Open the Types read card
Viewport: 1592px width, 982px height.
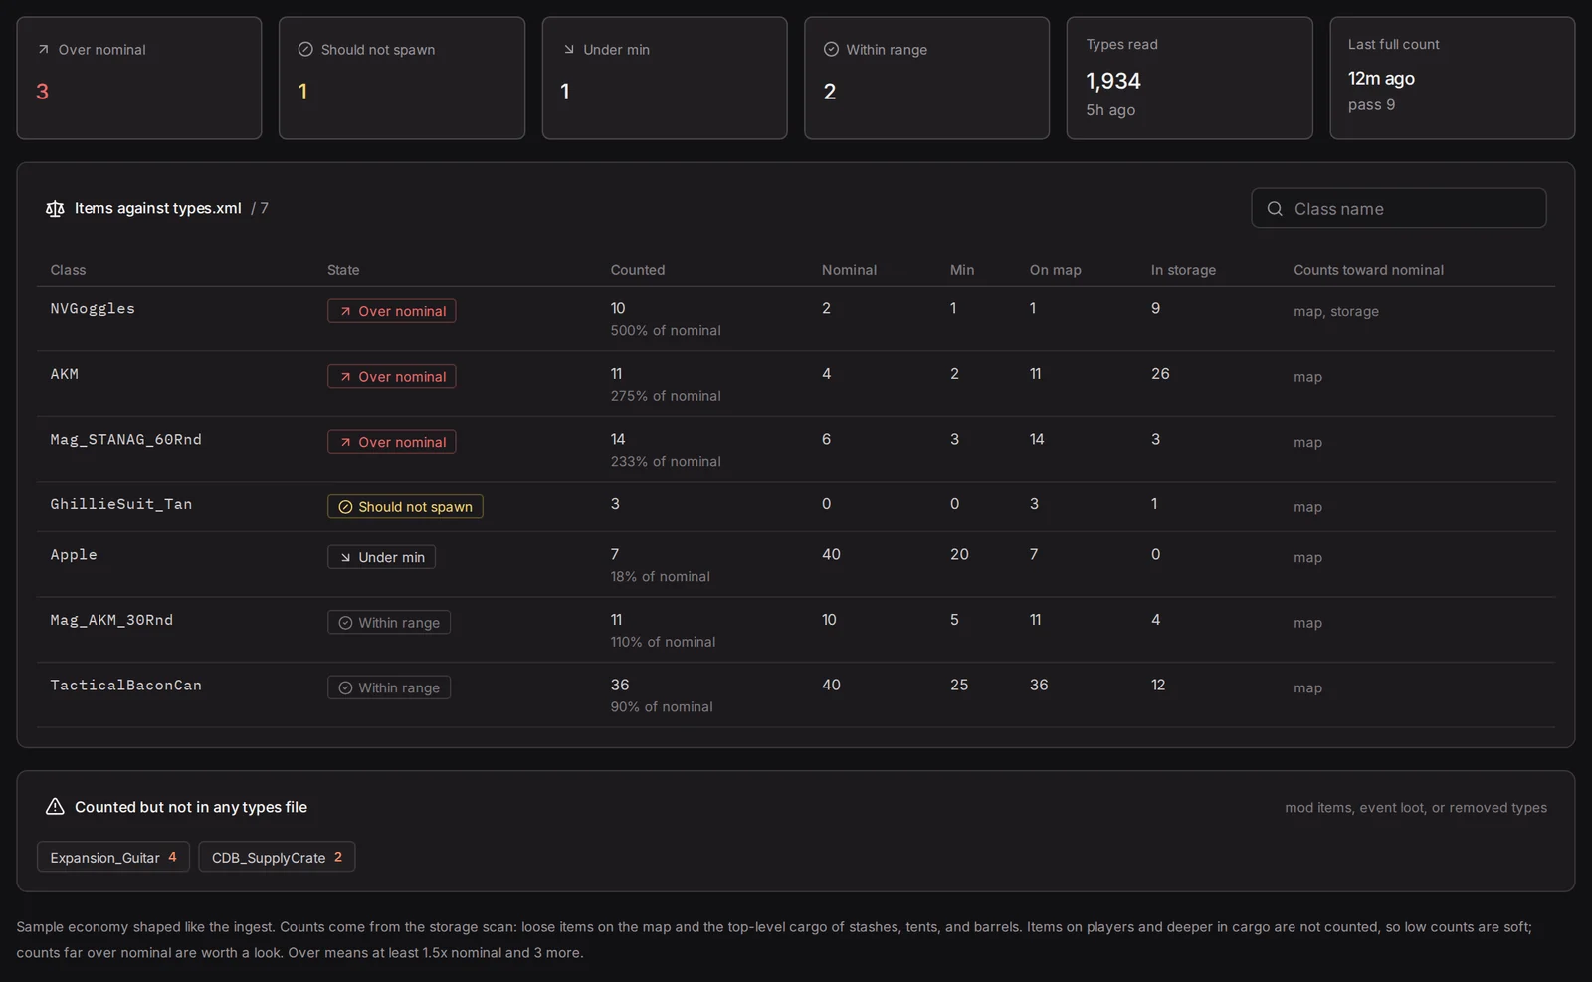1189,78
